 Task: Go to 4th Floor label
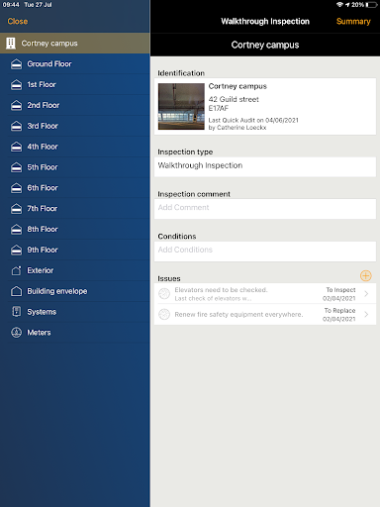point(43,147)
